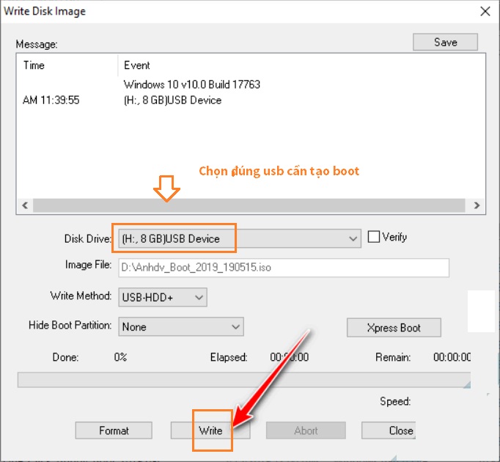Enable the Verify checkbox
The width and height of the screenshot is (500, 462).
(373, 237)
